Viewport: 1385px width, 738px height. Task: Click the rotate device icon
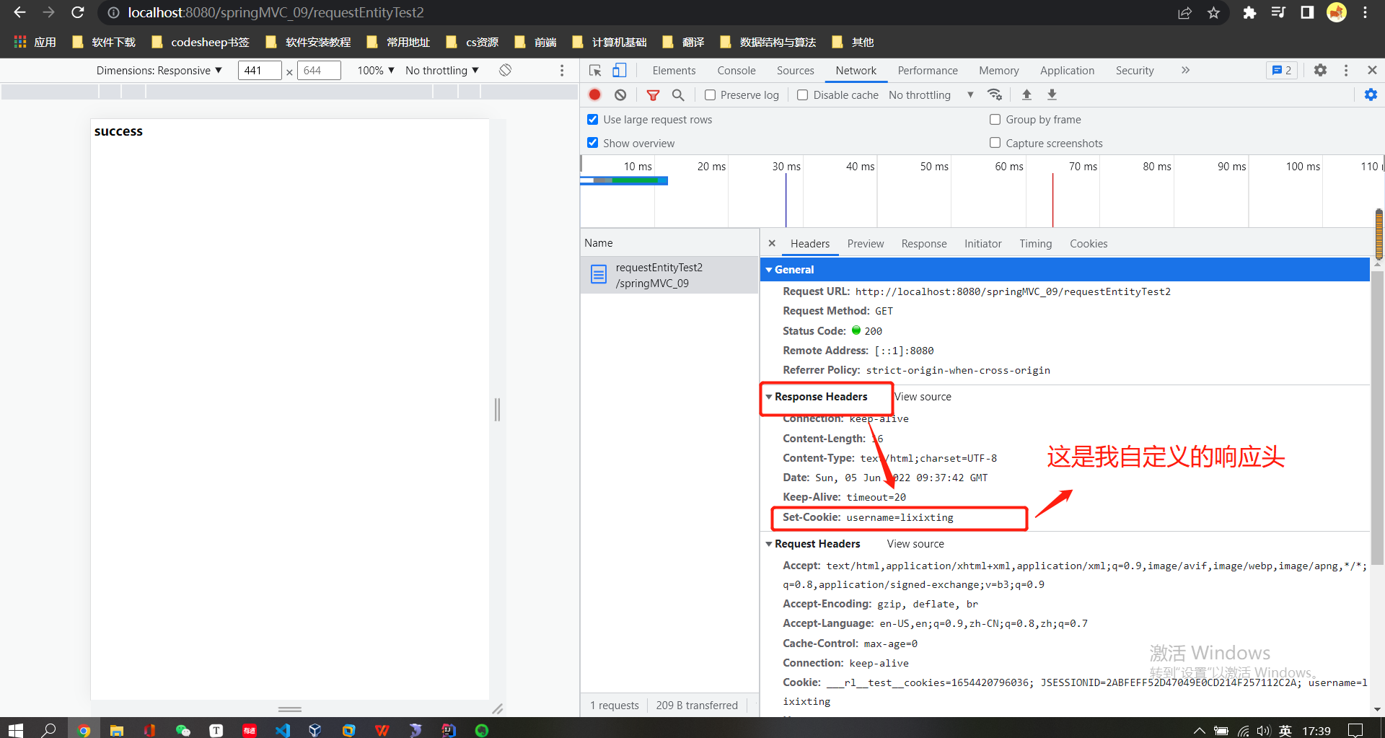point(506,70)
